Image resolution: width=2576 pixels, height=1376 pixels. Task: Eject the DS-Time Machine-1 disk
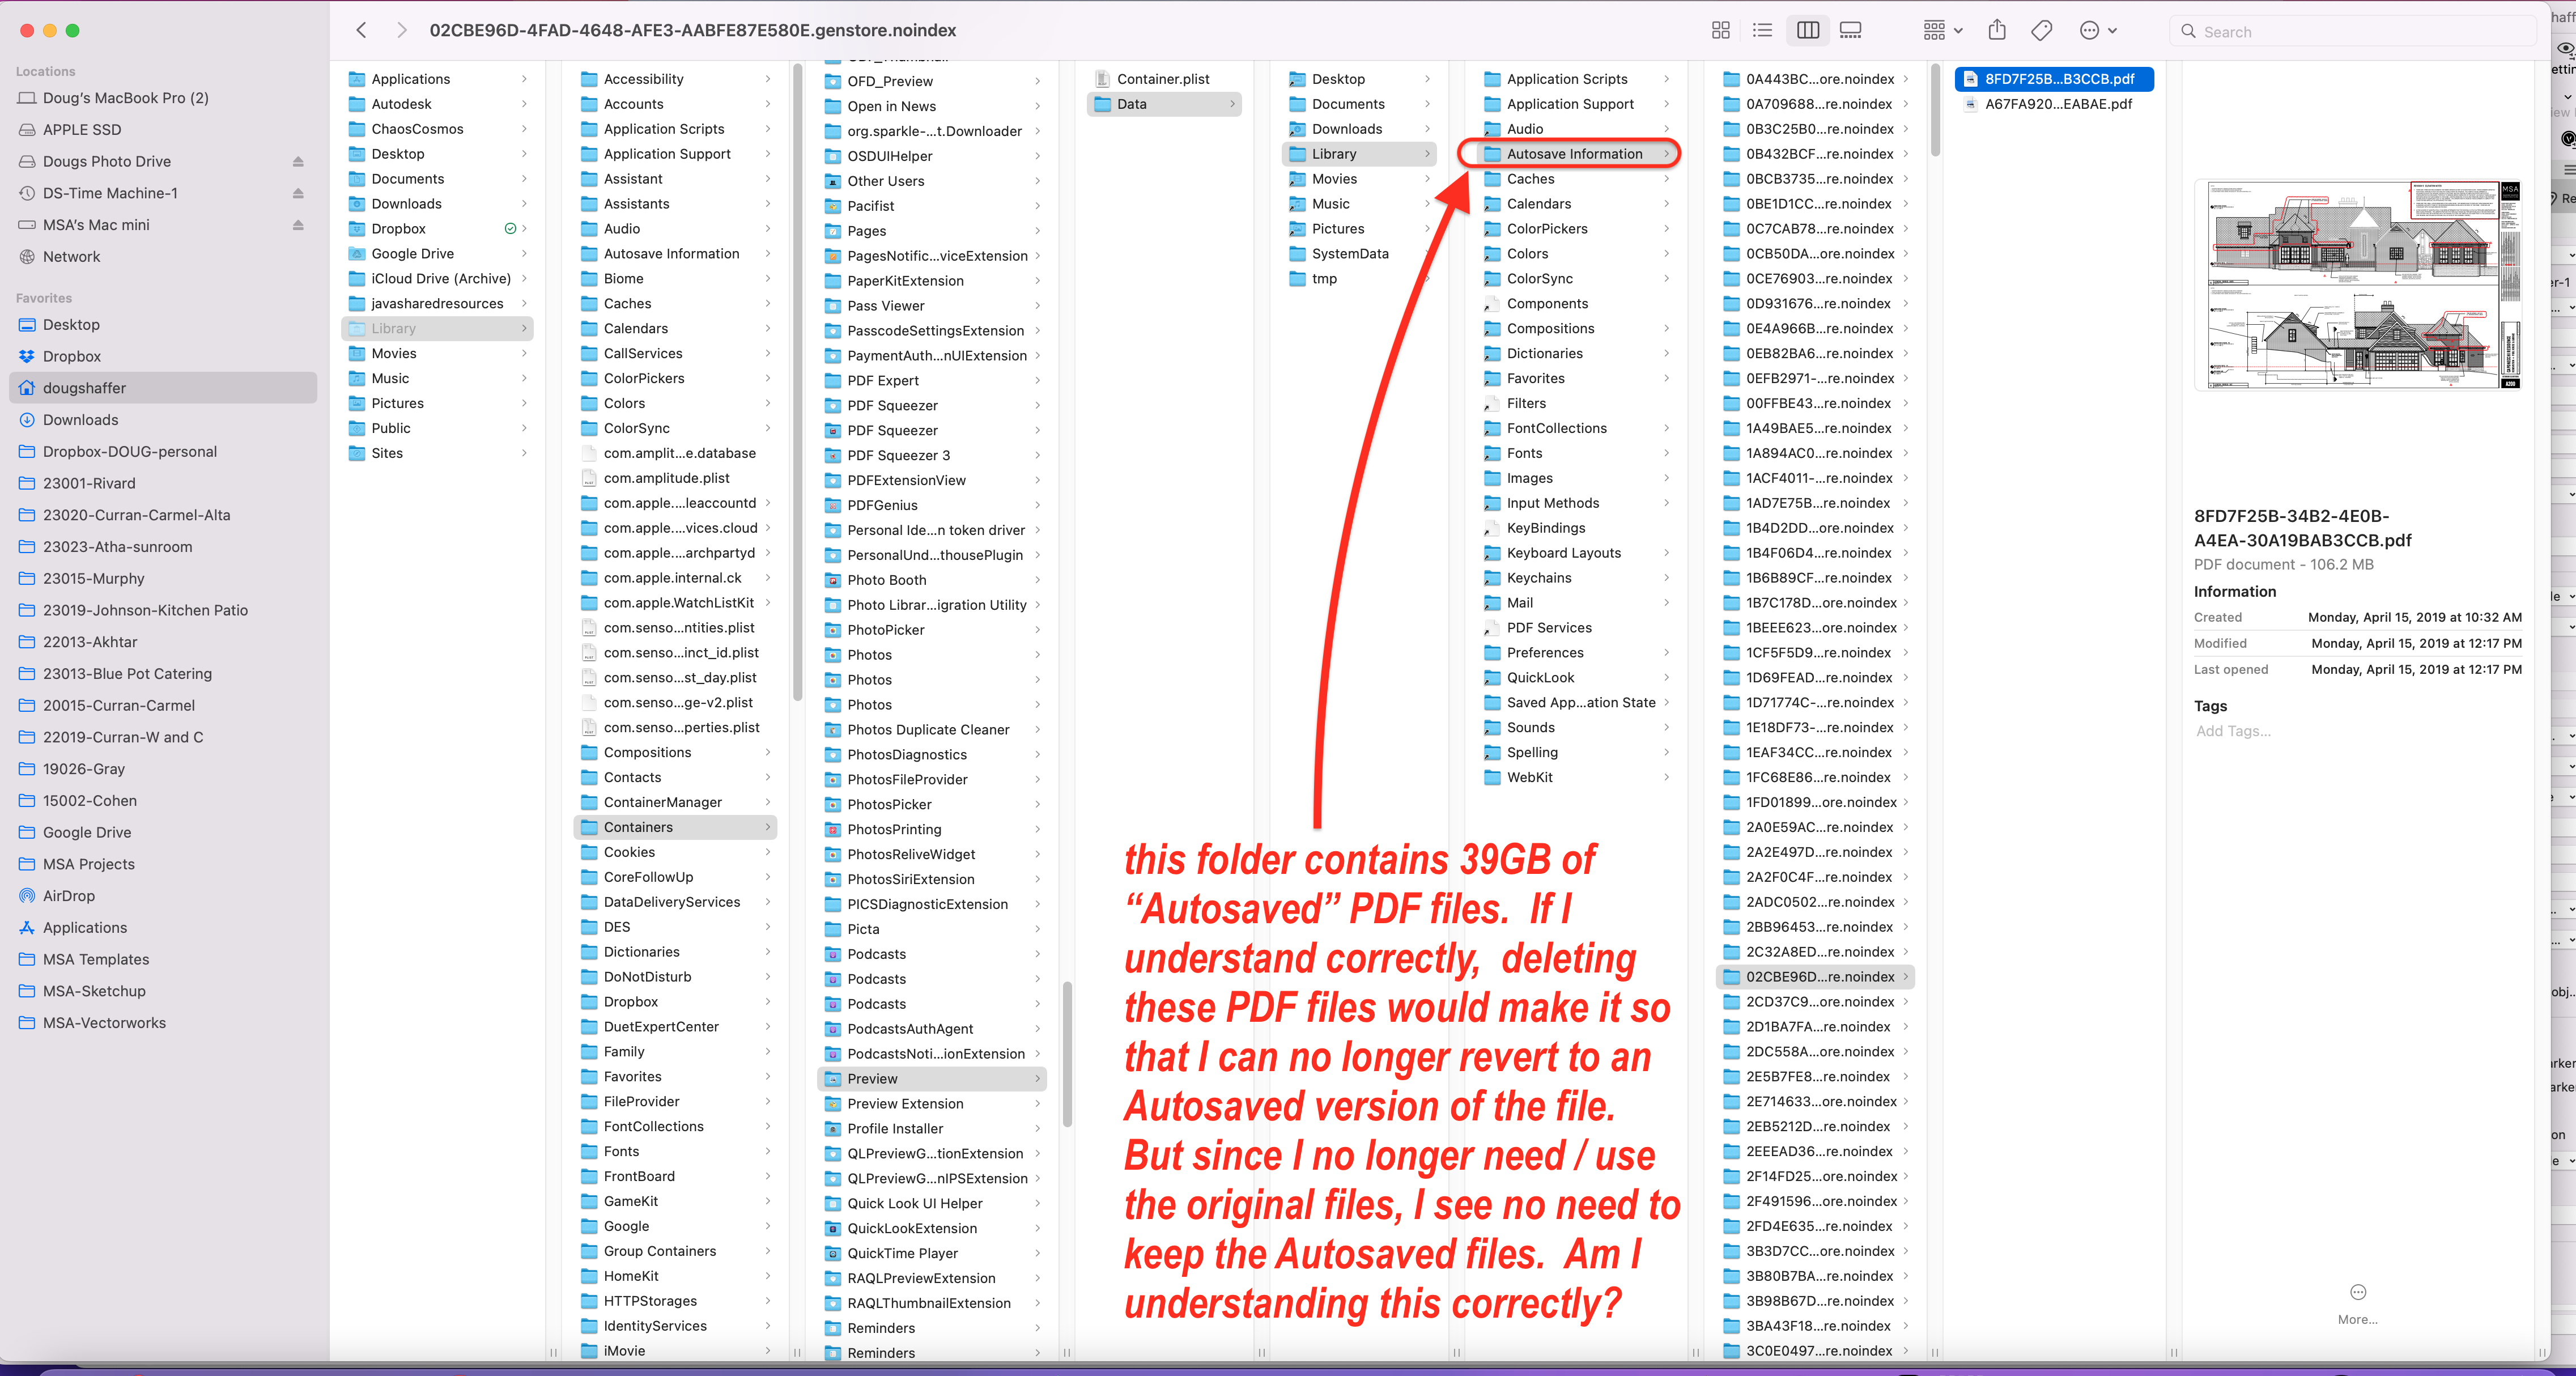click(x=298, y=193)
